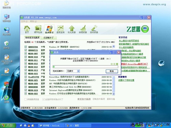Uncheck the MS09-007 patch checkbox
Screen dimensions: 171x128
click(26, 54)
